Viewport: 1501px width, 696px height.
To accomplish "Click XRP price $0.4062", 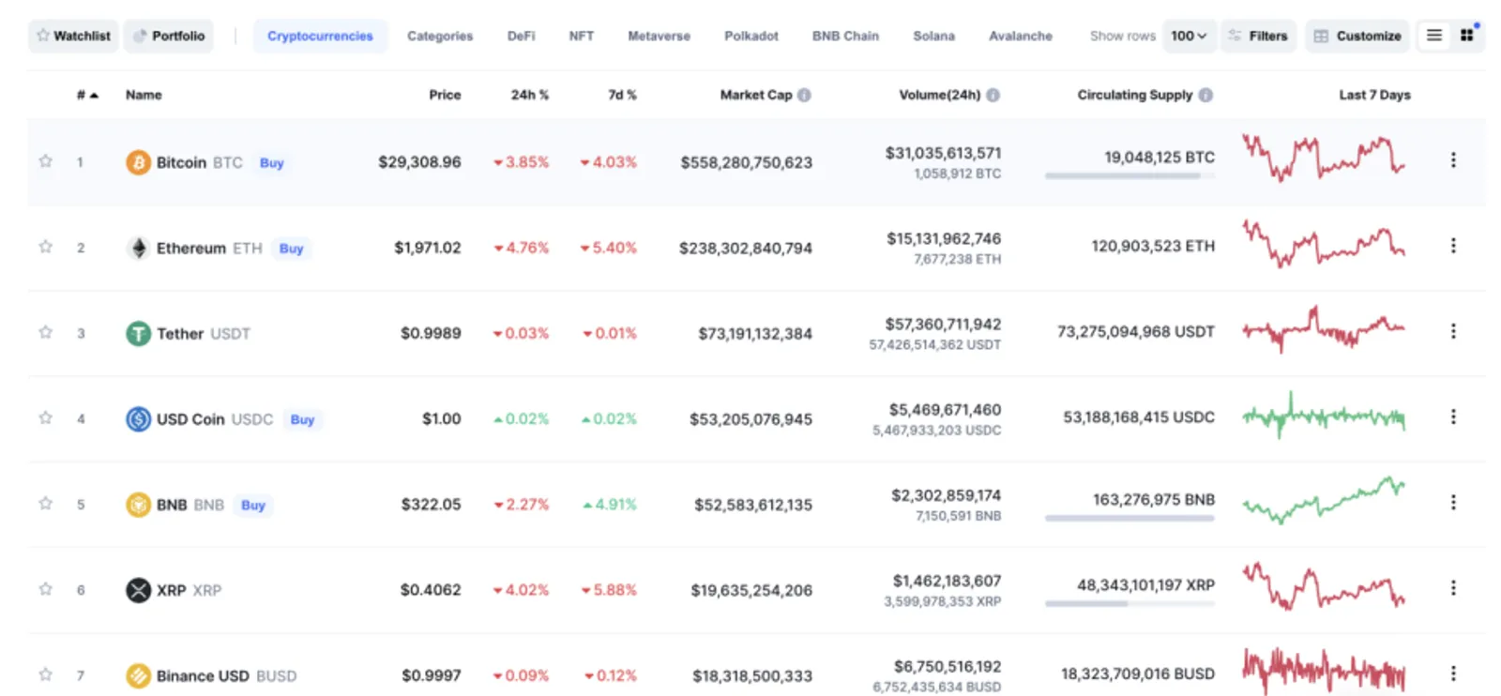I will [431, 590].
